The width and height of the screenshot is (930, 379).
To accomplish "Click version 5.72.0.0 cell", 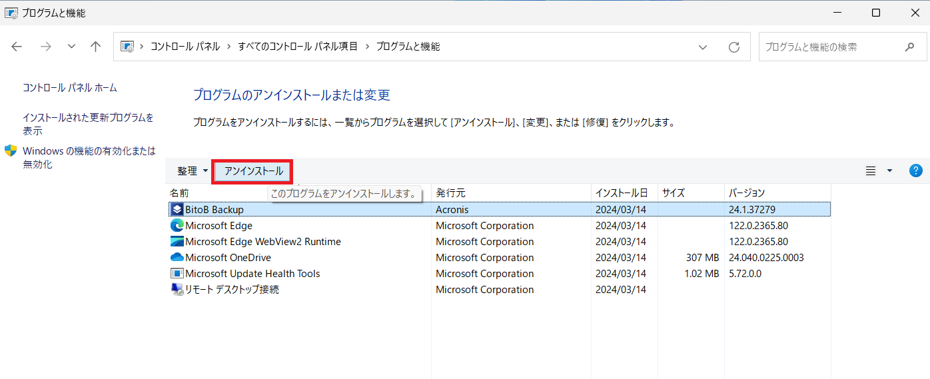I will click(745, 274).
